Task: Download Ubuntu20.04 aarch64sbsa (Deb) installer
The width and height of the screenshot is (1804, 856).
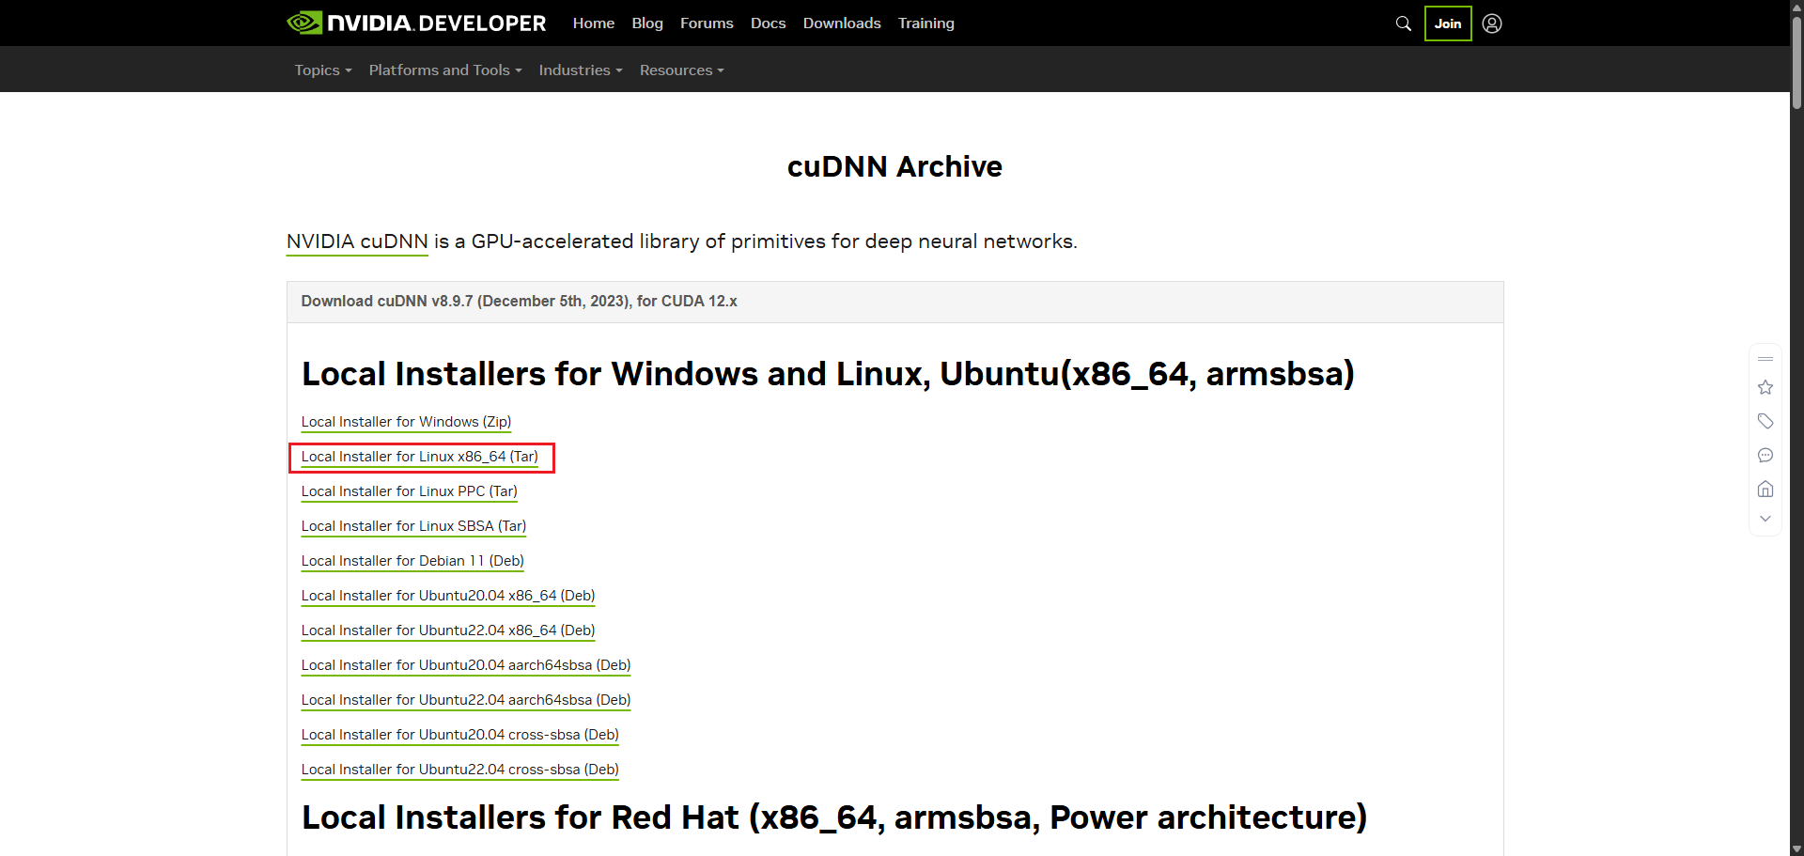Action: click(x=466, y=665)
